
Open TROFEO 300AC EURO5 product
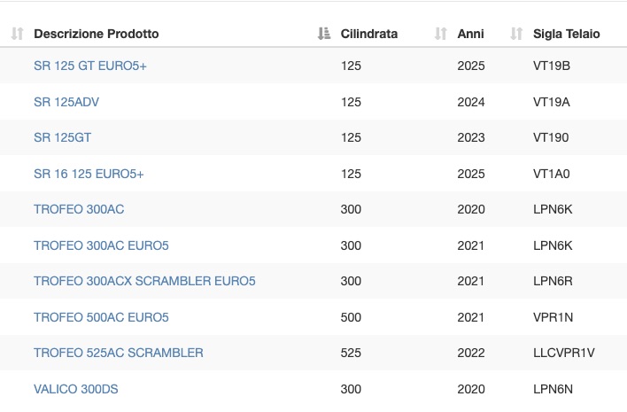point(101,245)
